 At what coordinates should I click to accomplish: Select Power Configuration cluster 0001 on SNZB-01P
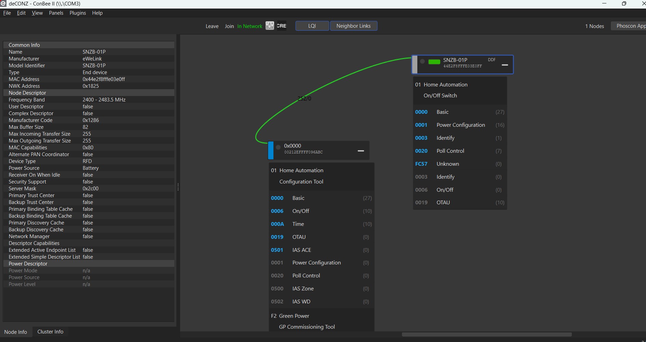pos(460,125)
